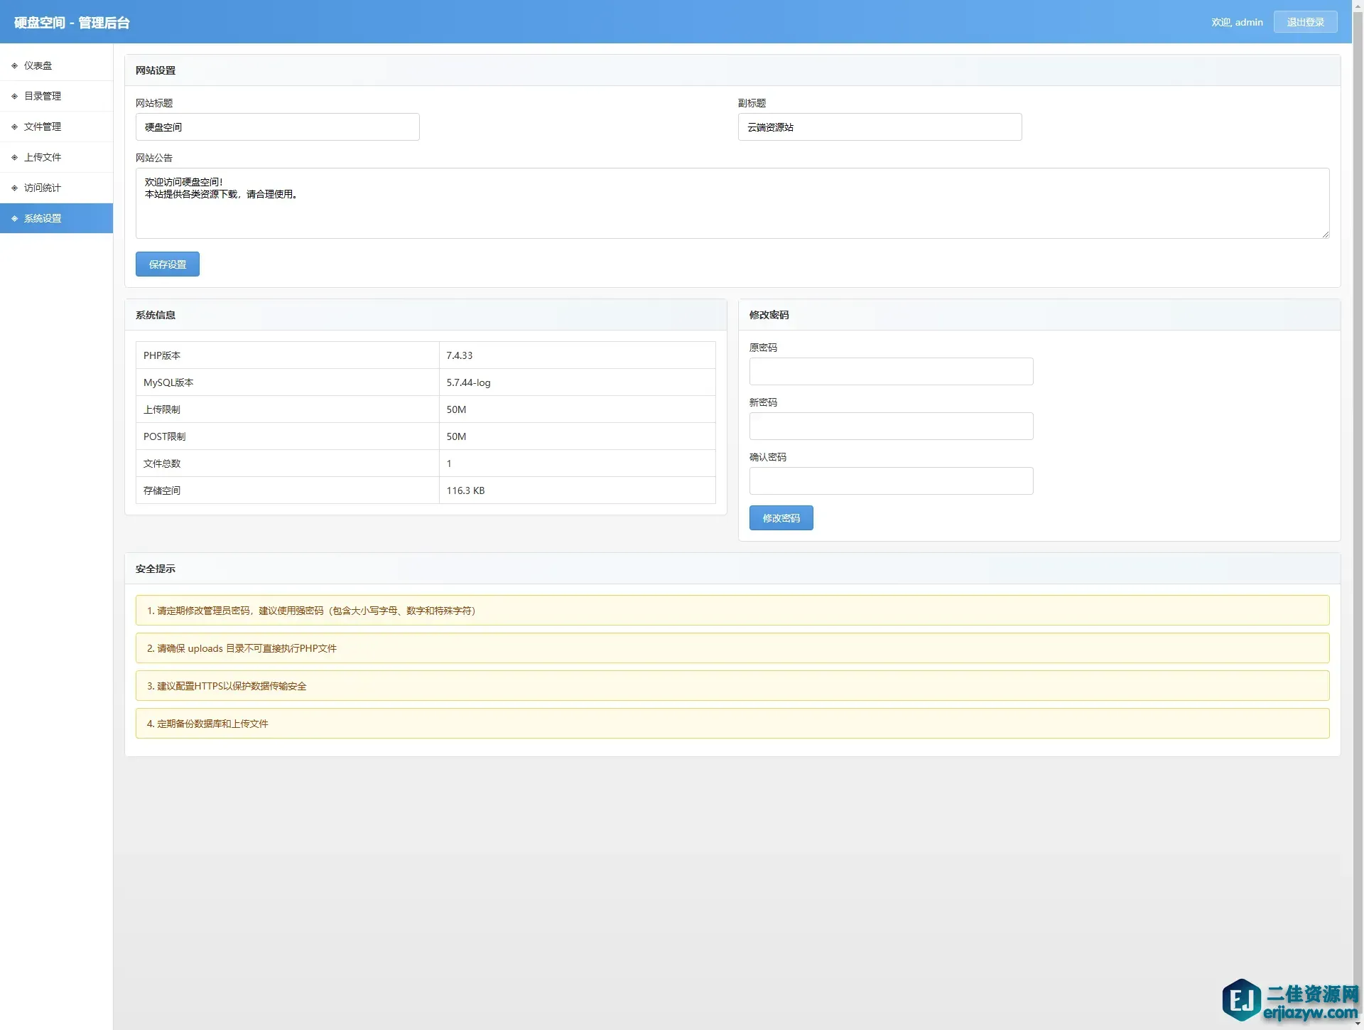
Task: Click the 确认密码 password field
Action: coord(891,481)
